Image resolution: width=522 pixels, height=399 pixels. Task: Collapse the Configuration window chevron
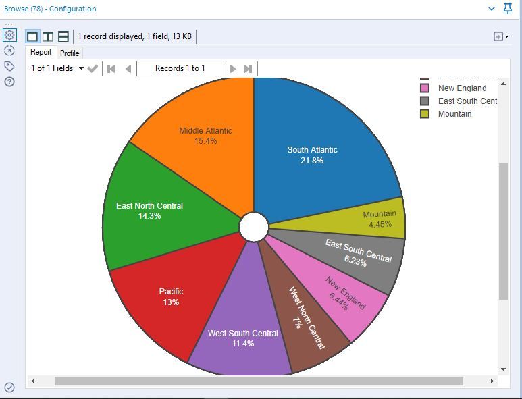click(492, 9)
